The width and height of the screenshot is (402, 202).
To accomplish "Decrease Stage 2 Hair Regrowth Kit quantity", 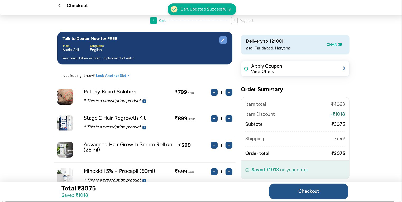I will click(214, 119).
